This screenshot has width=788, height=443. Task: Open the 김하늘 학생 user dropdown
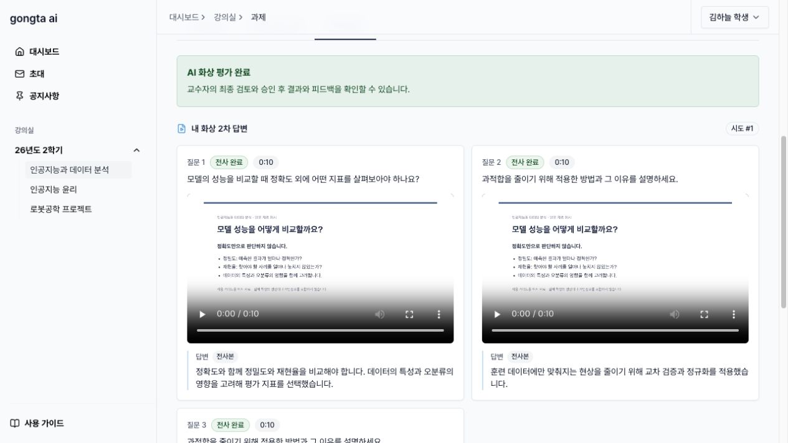[x=735, y=17]
